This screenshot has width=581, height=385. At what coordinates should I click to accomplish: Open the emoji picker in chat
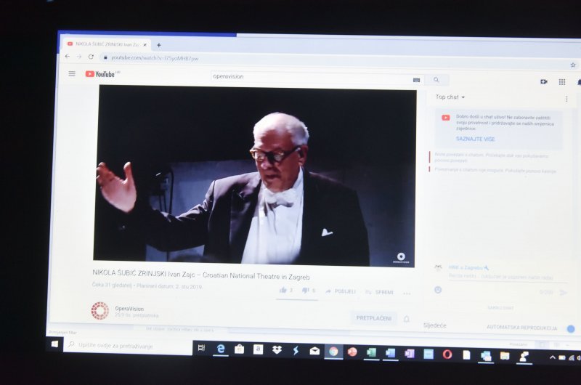coord(438,290)
